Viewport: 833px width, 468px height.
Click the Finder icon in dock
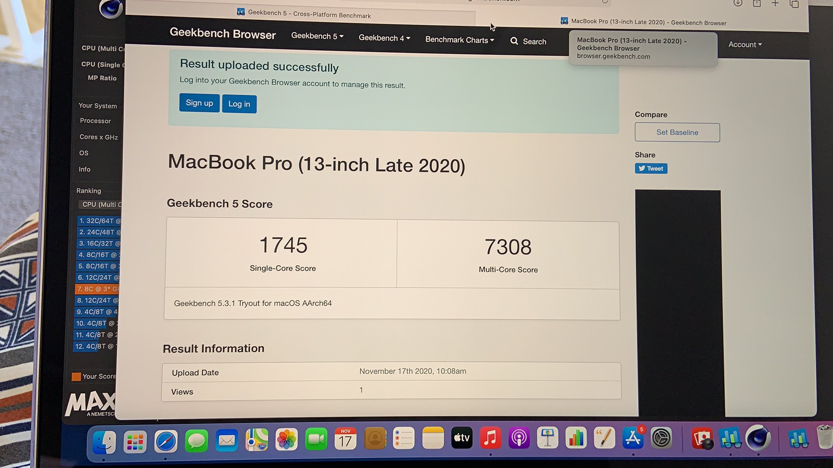104,442
